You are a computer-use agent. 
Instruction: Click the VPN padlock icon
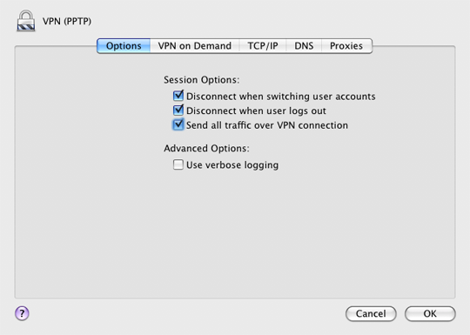click(x=26, y=21)
